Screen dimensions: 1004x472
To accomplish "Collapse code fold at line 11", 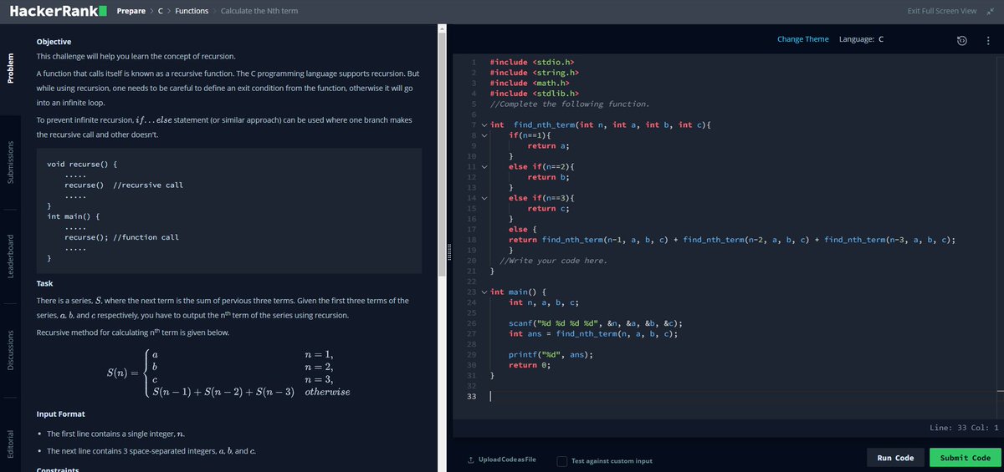I will (x=483, y=166).
